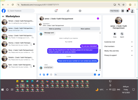Screen dimensions: 138x100
Task: Open the Friends icon in top navigation
Action: tap(68, 11)
